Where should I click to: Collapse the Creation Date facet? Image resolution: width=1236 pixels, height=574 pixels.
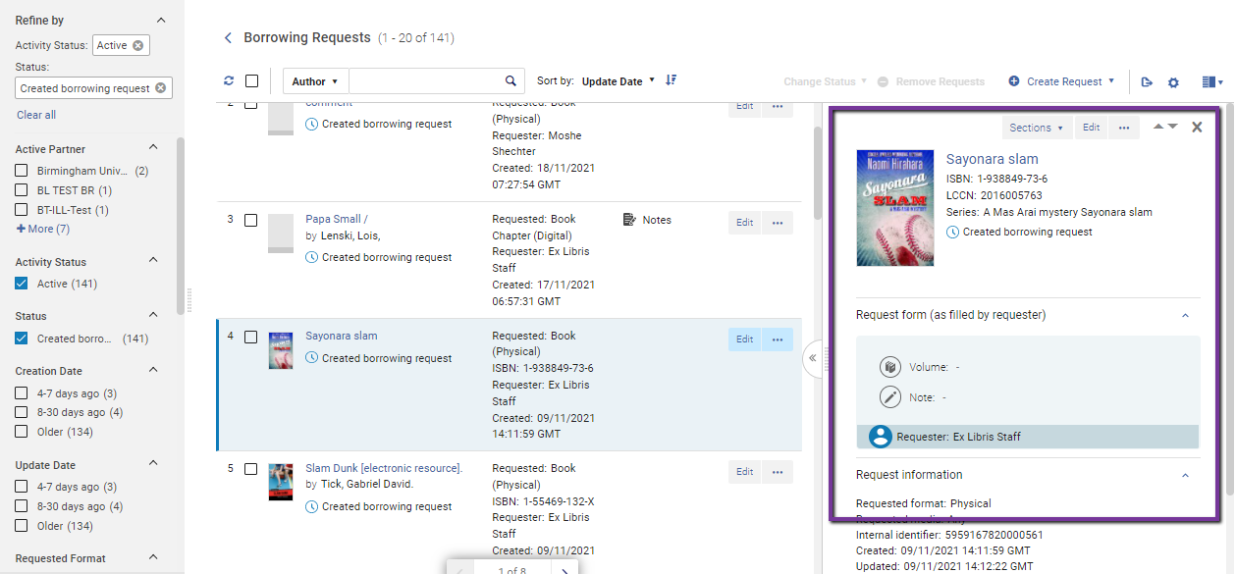[x=153, y=371]
